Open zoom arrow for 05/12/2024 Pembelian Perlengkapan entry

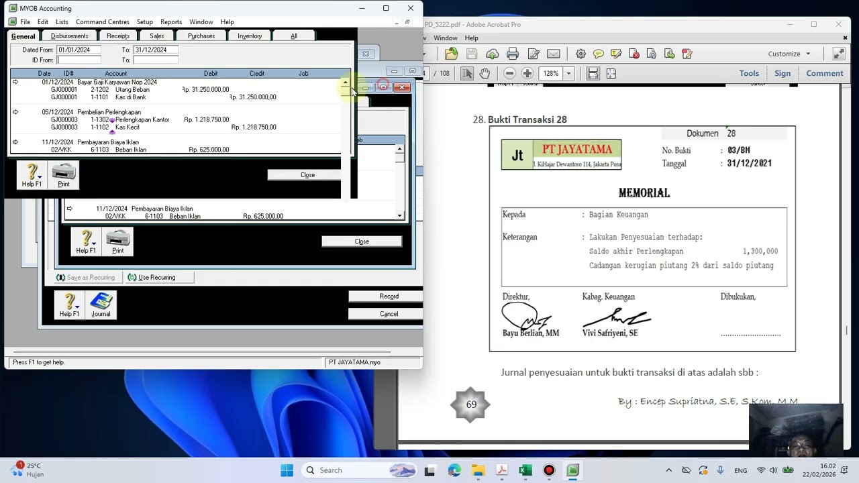pyautogui.click(x=15, y=112)
